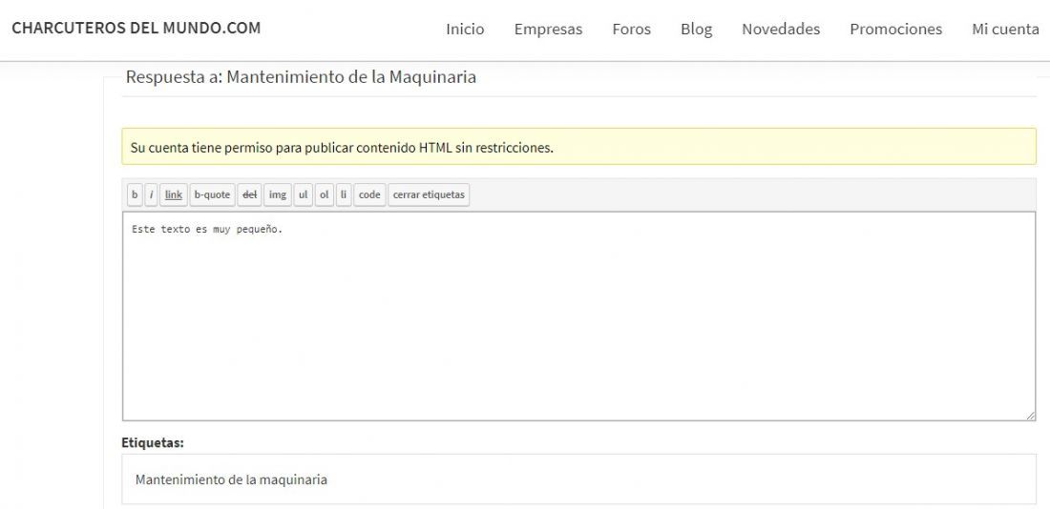
Task: Start an unordered list with ul button
Action: click(x=304, y=194)
